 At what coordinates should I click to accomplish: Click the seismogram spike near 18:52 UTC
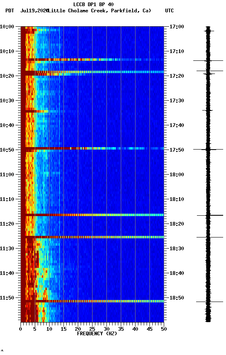(210, 302)
